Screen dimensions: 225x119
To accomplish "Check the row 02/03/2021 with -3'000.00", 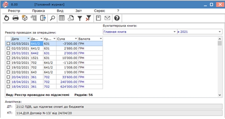I will click(x=8, y=44).
